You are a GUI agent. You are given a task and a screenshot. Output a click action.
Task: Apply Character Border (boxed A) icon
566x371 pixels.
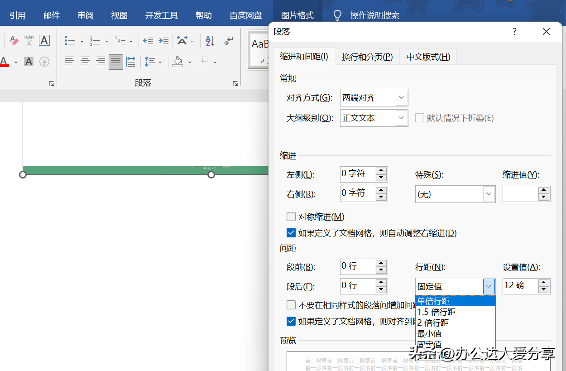[44, 41]
